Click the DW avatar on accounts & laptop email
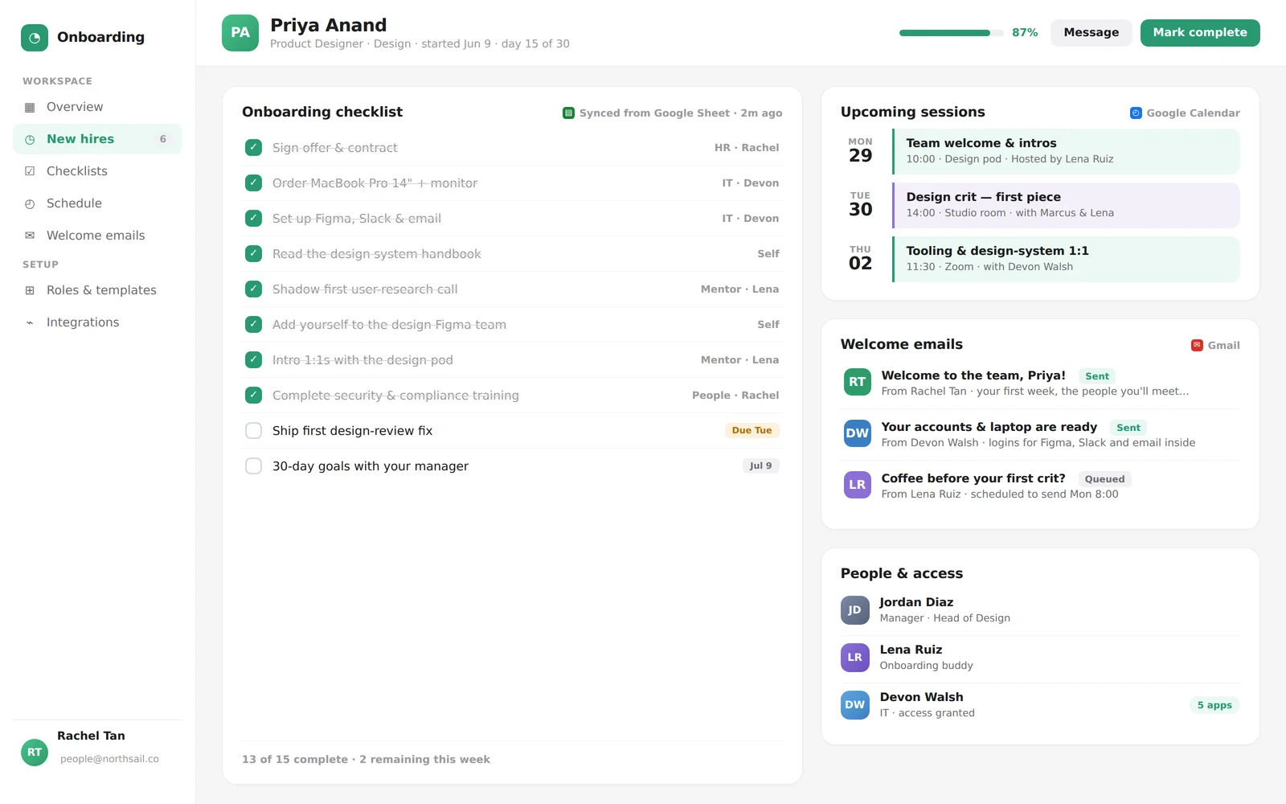Image resolution: width=1286 pixels, height=804 pixels. click(858, 433)
